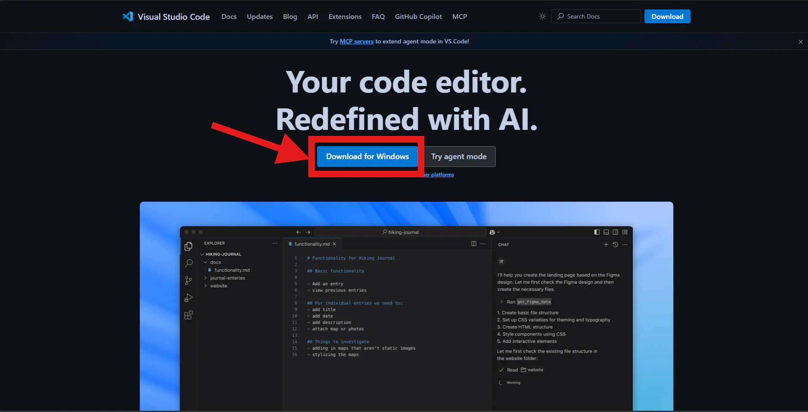808x412 pixels.
Task: Select the Explorer icon in the activity bar
Action: click(188, 246)
